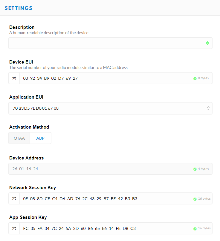This screenshot has width=220, height=241.
Task: Click the green check next to 4 bytes
Action: click(195, 169)
